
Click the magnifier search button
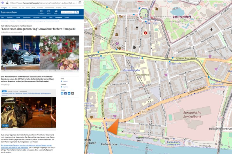[x=77, y=12]
